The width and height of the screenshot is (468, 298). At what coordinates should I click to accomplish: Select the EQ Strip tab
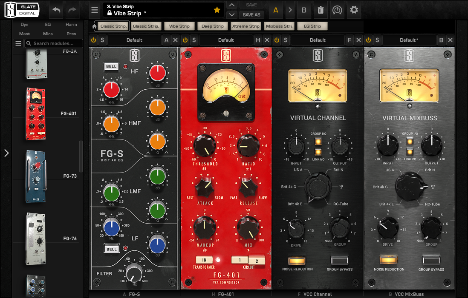(x=312, y=26)
